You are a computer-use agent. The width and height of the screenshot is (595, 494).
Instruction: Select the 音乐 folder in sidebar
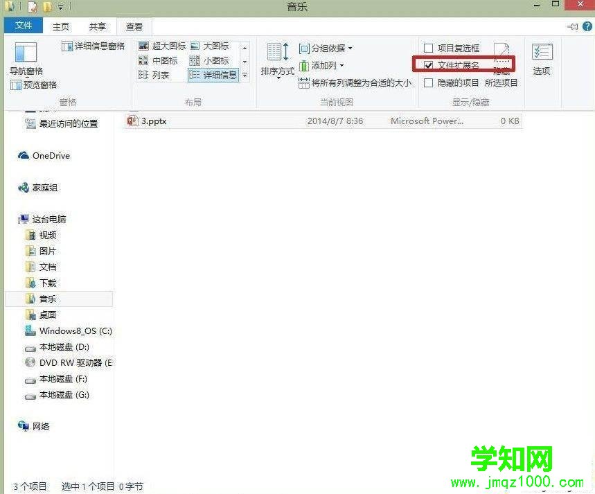point(59,299)
